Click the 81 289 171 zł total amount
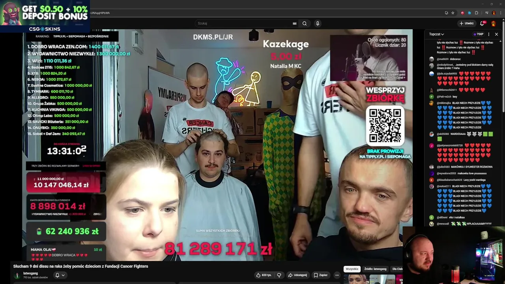This screenshot has height=284, width=505. point(218,249)
